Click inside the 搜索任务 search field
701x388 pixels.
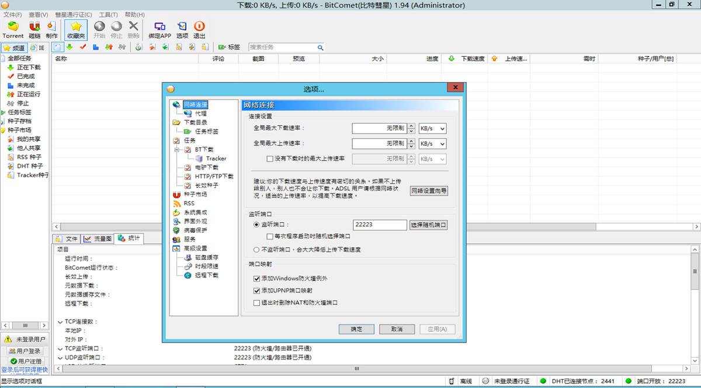coord(282,47)
